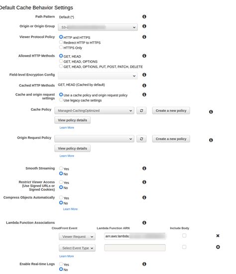
Task: Choose GET, HEAD, OPTIONS allowed methods
Action: tap(61, 61)
